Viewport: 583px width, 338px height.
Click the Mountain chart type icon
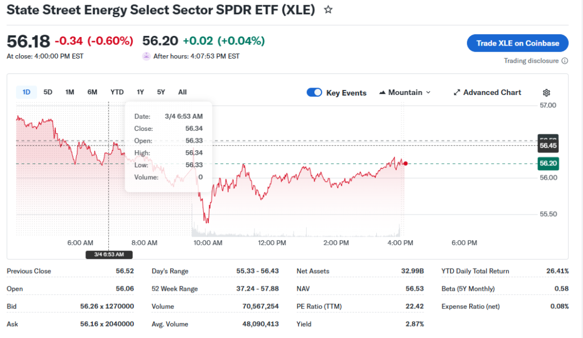pyautogui.click(x=383, y=93)
